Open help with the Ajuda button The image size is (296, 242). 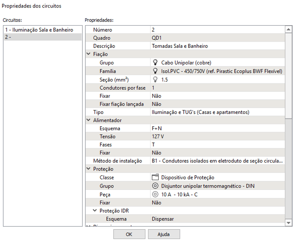click(163, 234)
